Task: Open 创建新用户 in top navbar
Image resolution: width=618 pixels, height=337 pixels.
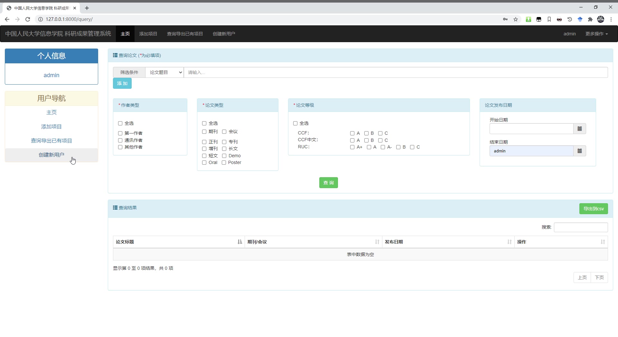Action: coord(224,34)
